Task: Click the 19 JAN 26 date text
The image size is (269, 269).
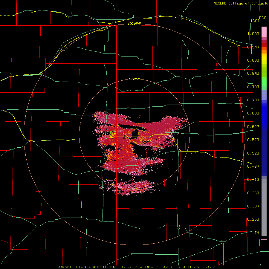Action: [187, 267]
